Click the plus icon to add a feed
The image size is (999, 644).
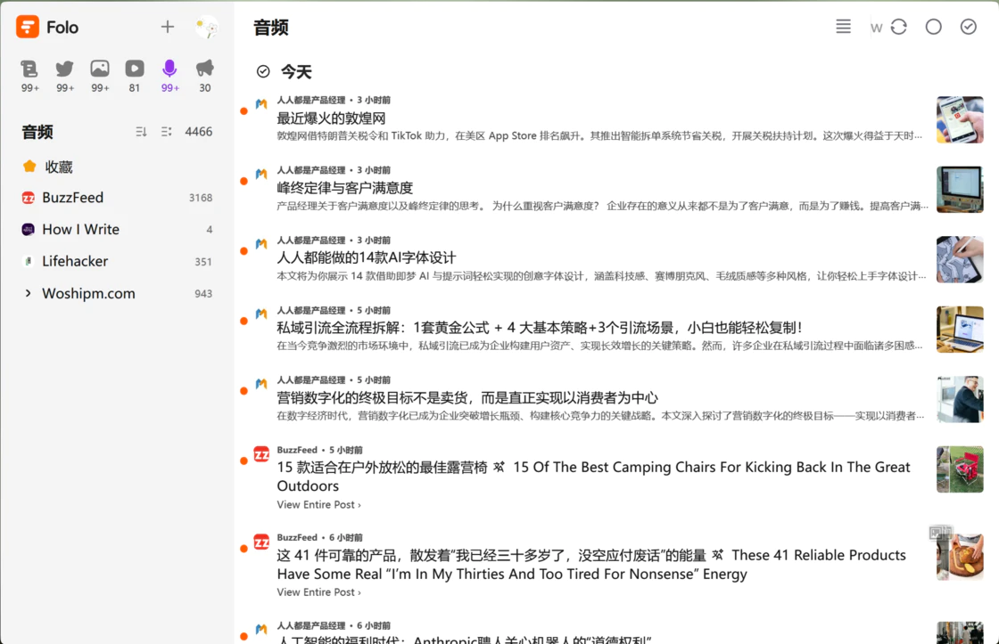click(x=168, y=27)
